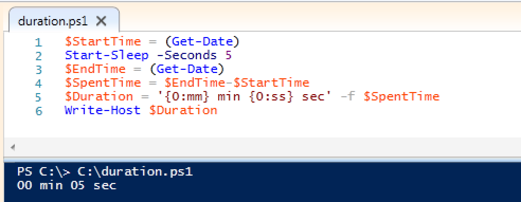The height and width of the screenshot is (202, 521).
Task: Place cursor on $StartTime variable in line 1
Action: (x=103, y=42)
